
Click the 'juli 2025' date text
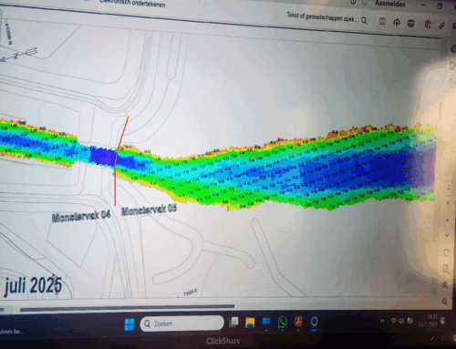click(x=33, y=285)
